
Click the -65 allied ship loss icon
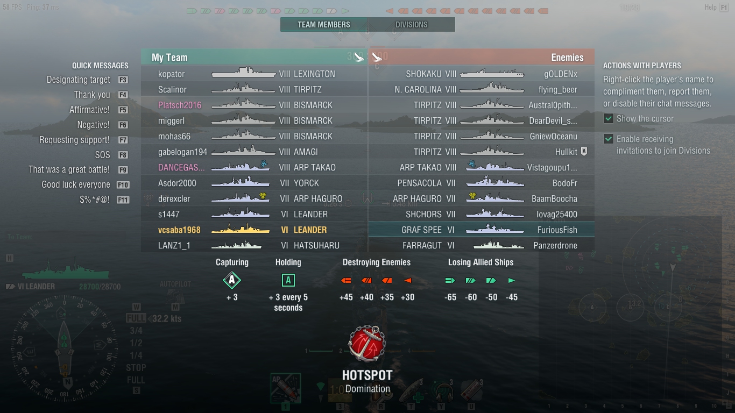[x=450, y=281]
